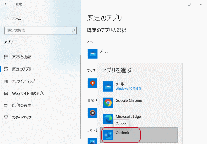This screenshot has width=207, height=144.
Task: Click the アプリを選ぶ heading
Action: (117, 70)
